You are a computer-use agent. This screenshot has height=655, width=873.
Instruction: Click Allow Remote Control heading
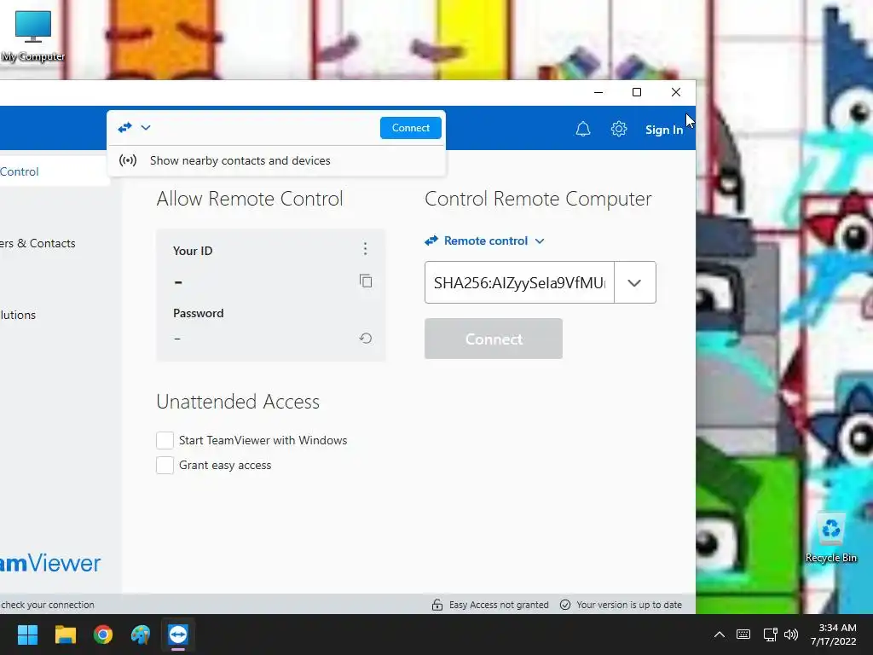click(250, 198)
